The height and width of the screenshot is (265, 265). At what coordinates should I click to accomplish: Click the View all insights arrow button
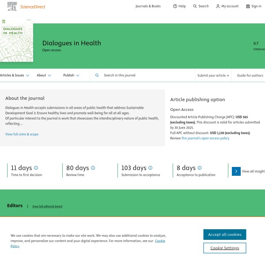[x=236, y=171]
